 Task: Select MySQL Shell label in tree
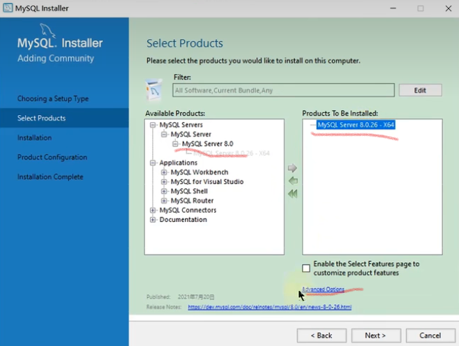coord(190,191)
